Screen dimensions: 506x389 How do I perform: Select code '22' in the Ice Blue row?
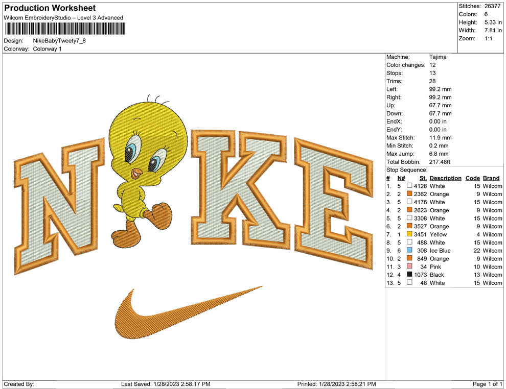tap(477, 251)
